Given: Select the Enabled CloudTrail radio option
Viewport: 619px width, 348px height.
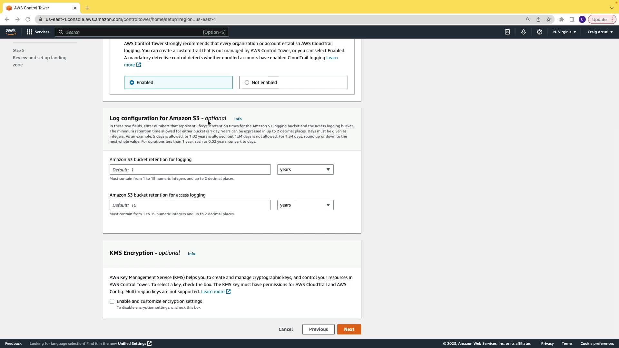Looking at the screenshot, I should tap(132, 82).
